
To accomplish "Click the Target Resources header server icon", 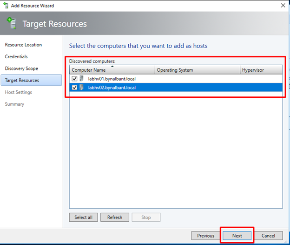I will (x=12, y=23).
